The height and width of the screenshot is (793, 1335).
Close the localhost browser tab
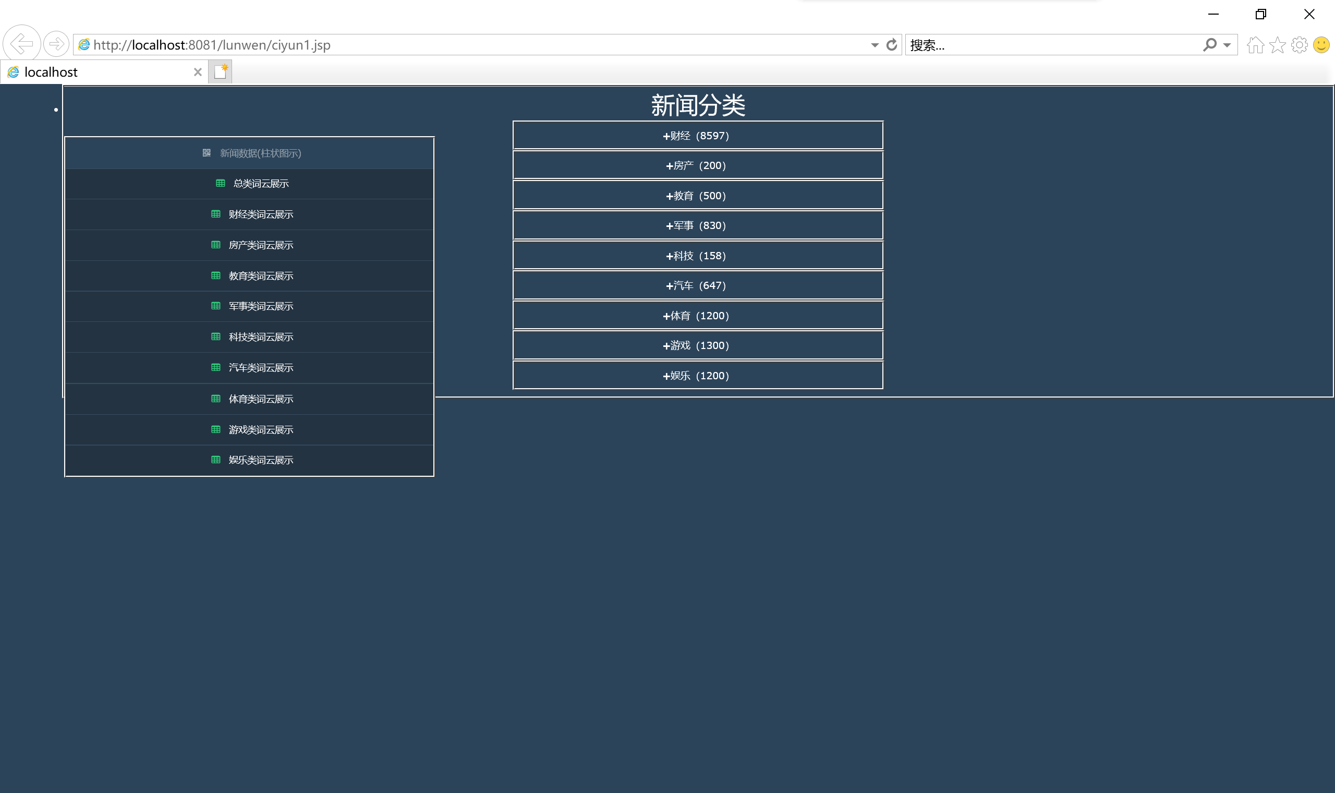click(x=198, y=72)
